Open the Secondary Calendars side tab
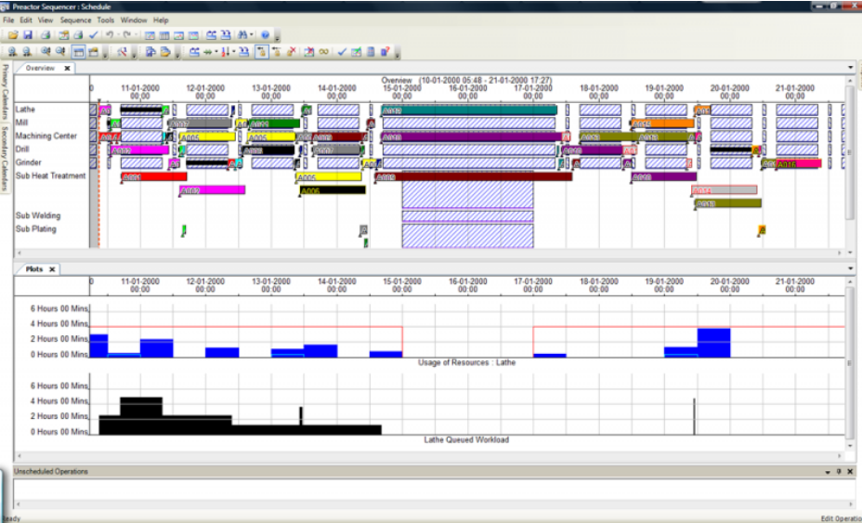Image resolution: width=862 pixels, height=523 pixels. [x=5, y=158]
